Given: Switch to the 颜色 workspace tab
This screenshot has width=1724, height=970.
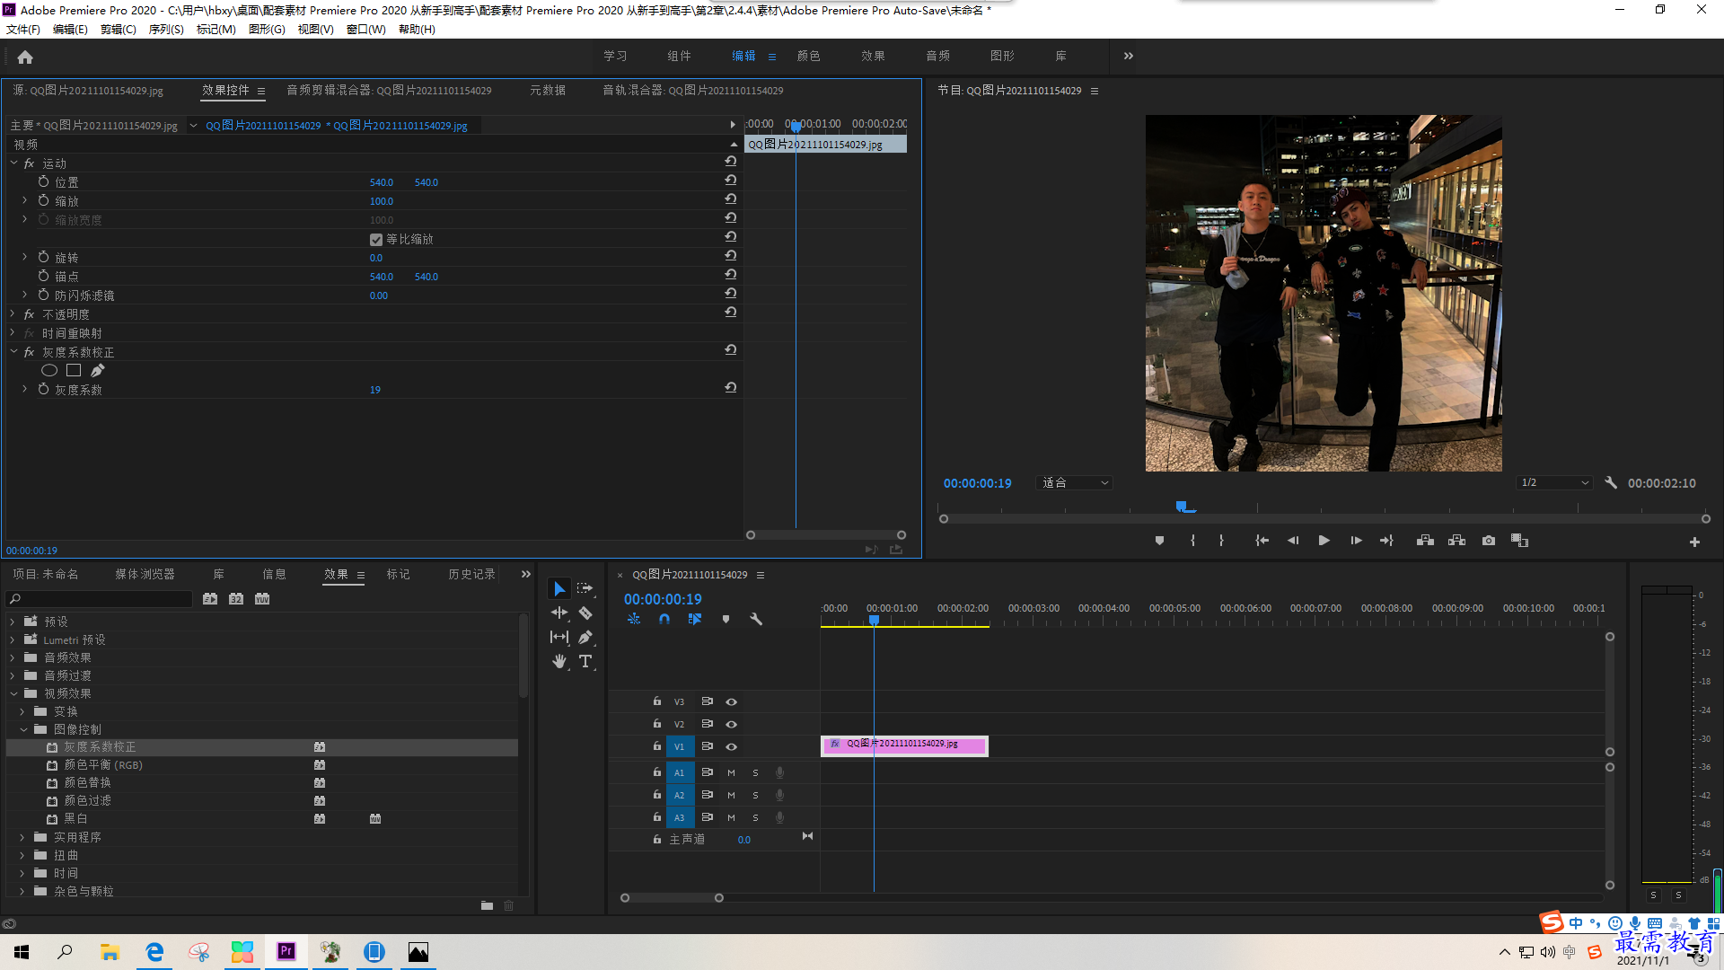Looking at the screenshot, I should (x=808, y=56).
